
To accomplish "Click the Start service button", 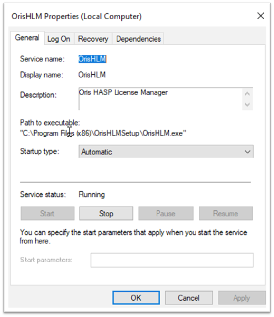I will coord(47,213).
